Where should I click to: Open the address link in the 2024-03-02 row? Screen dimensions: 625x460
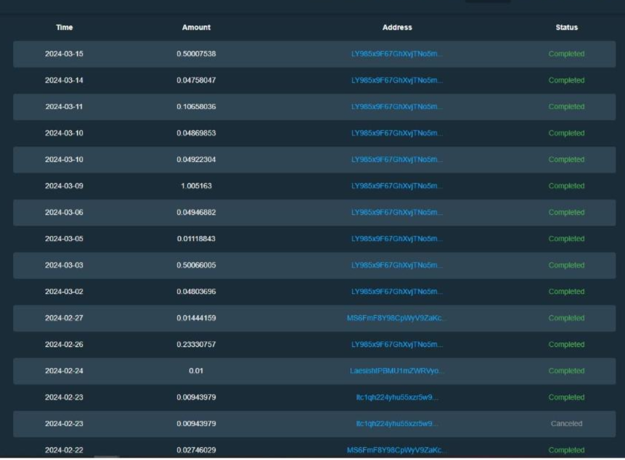click(x=396, y=292)
